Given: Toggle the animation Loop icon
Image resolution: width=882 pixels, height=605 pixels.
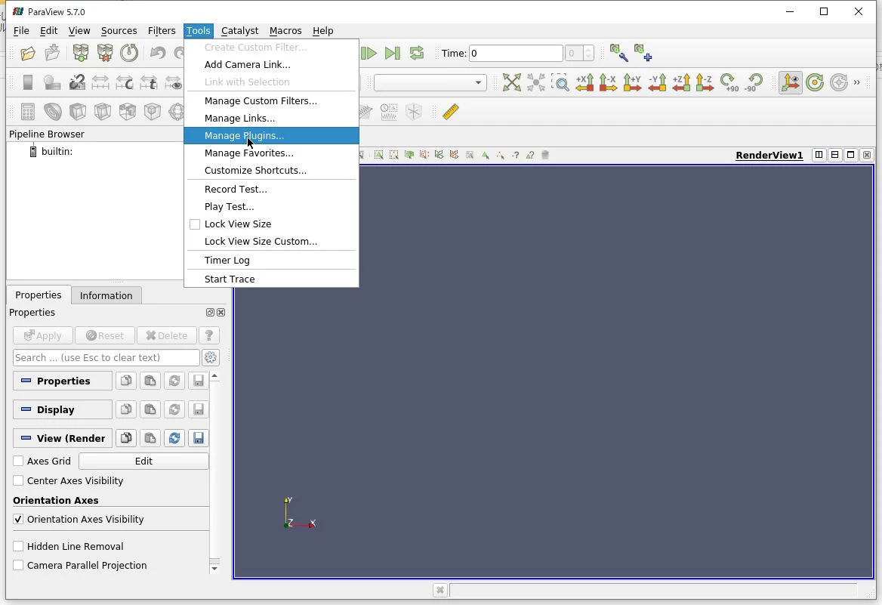Looking at the screenshot, I should click(416, 54).
